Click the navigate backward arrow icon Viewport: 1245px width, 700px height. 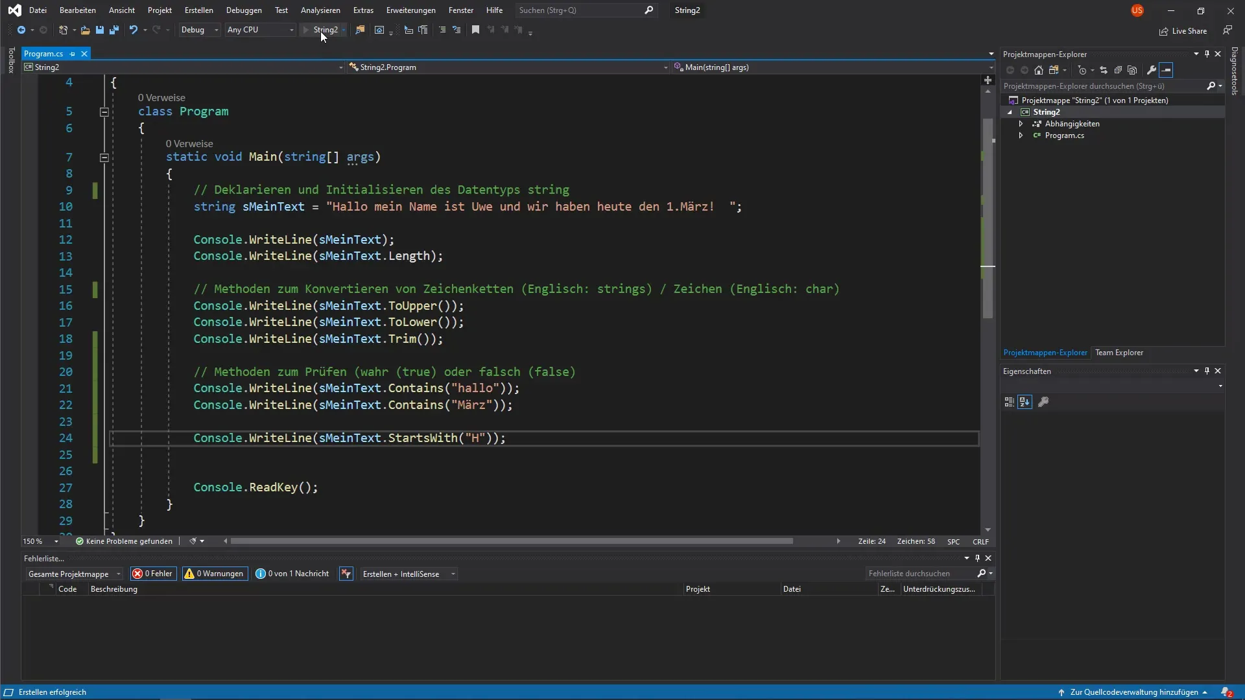click(x=21, y=30)
